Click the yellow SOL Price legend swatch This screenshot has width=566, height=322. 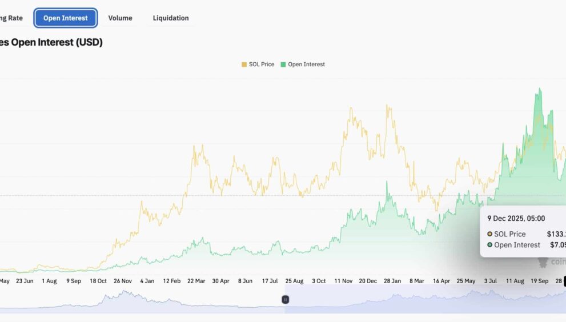pos(244,65)
